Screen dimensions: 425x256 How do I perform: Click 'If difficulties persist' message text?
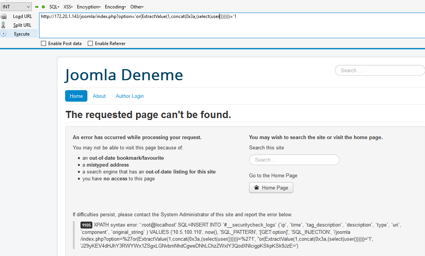(x=182, y=215)
